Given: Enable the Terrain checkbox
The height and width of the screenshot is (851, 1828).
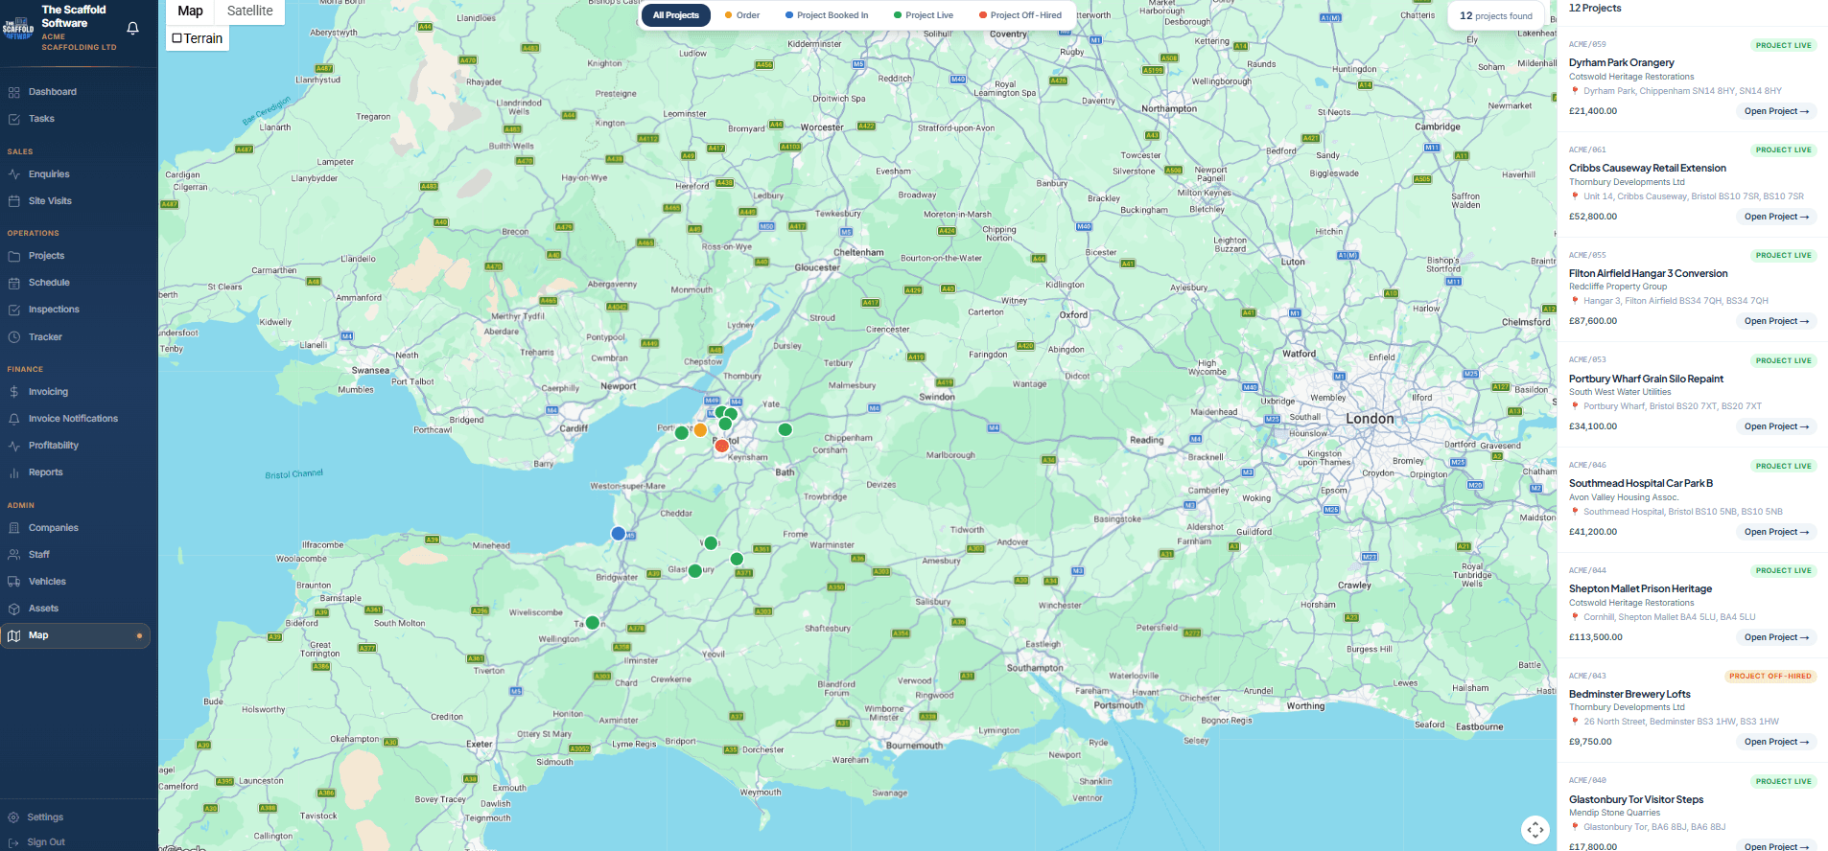Looking at the screenshot, I should (x=176, y=38).
